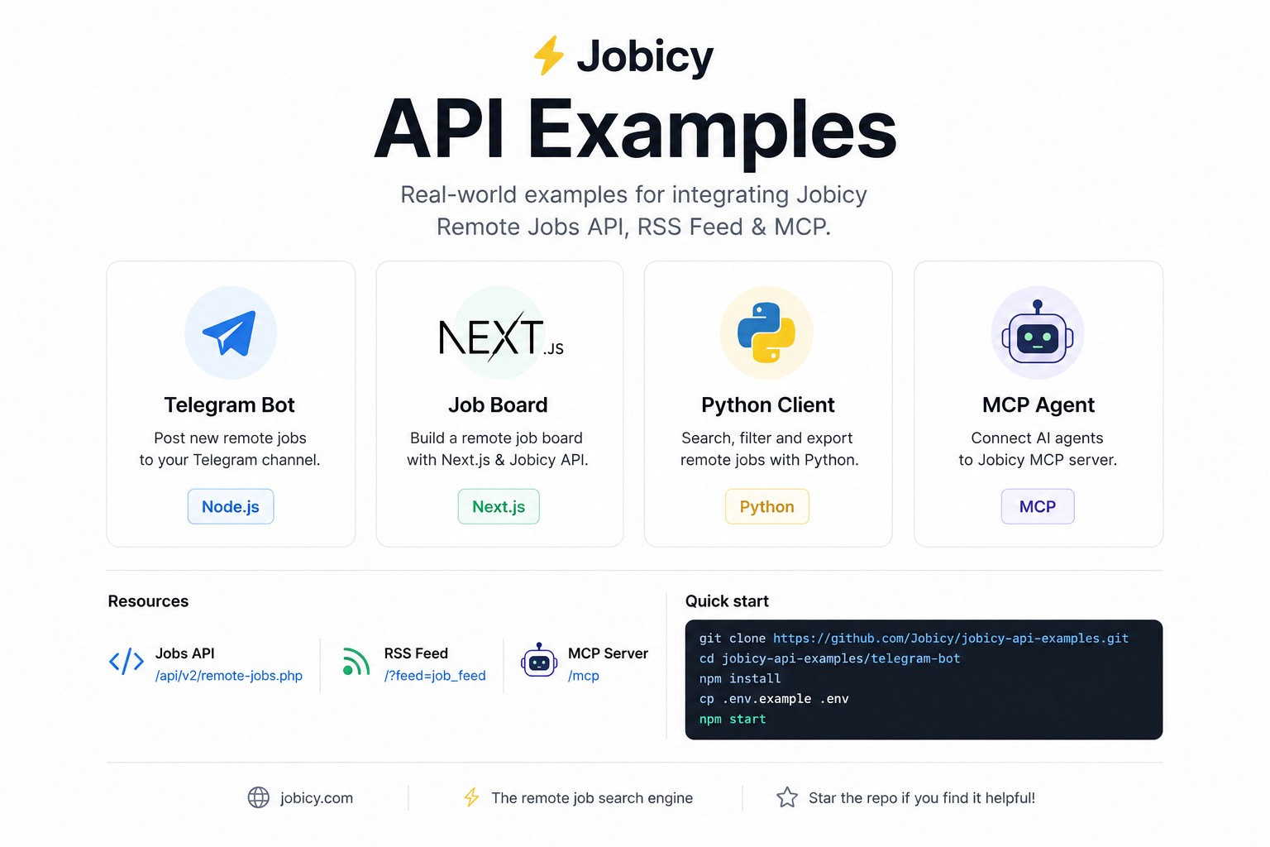Screen dimensions: 1270x847
Task: Click the star icon in footer
Action: (787, 797)
